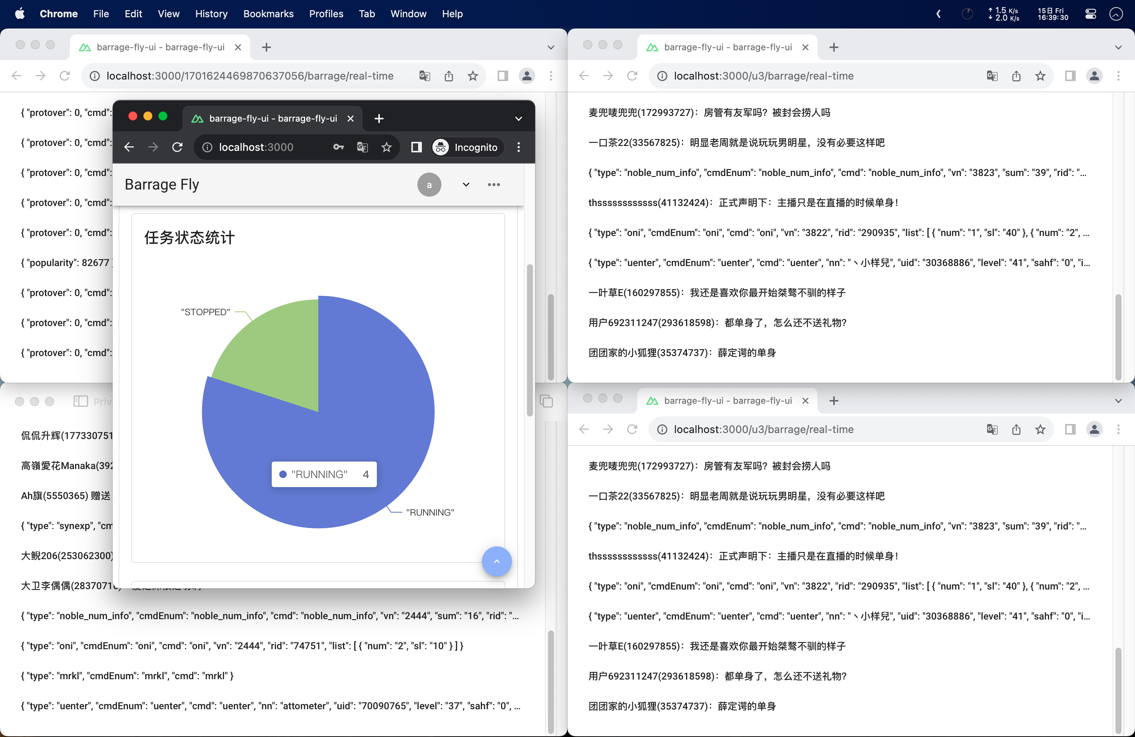Toggle side panel in Incognito window
1135x737 pixels.
416,147
